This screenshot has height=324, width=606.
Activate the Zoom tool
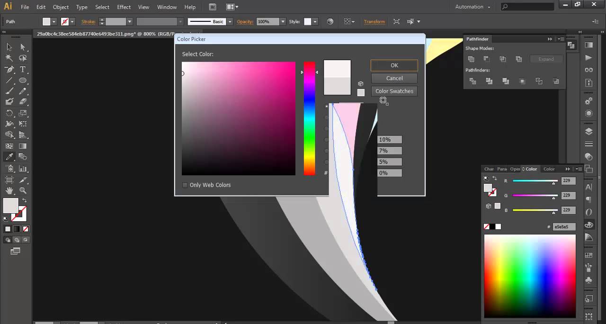[x=23, y=191]
